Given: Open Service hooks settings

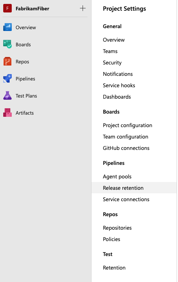Looking at the screenshot, I should coord(119,85).
